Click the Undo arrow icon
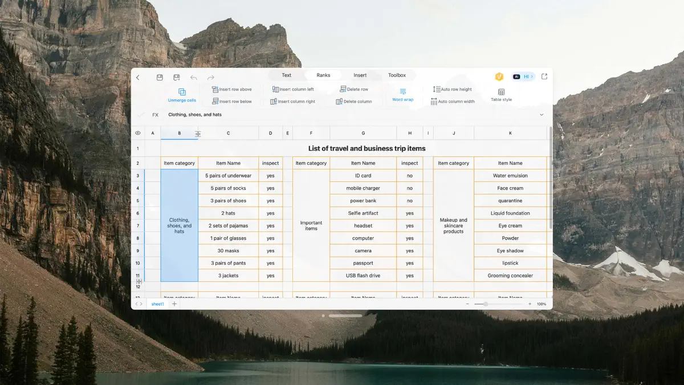 click(194, 76)
